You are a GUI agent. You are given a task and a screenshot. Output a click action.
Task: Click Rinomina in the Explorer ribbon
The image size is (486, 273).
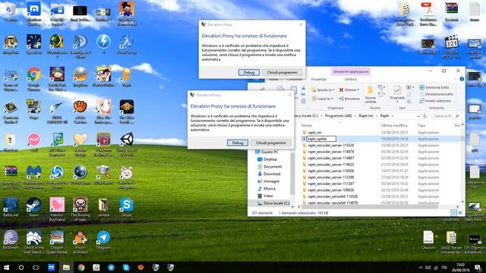pyautogui.click(x=349, y=99)
